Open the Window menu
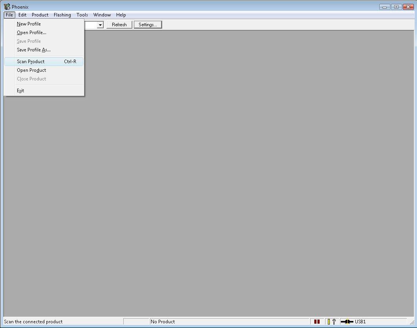The height and width of the screenshot is (328, 417). coord(102,15)
